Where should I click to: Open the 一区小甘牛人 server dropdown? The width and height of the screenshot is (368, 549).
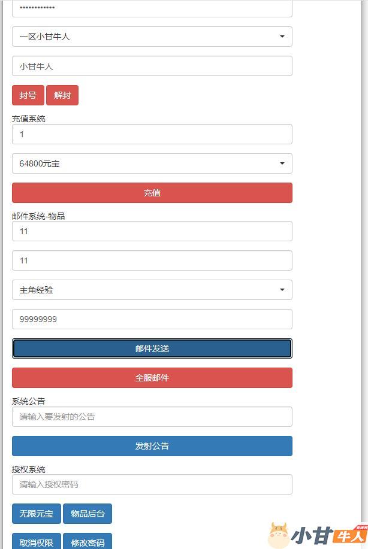(152, 37)
